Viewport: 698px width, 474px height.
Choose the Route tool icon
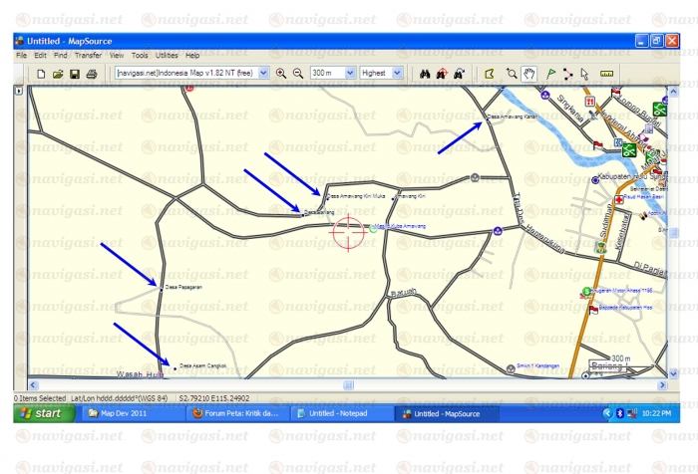566,74
